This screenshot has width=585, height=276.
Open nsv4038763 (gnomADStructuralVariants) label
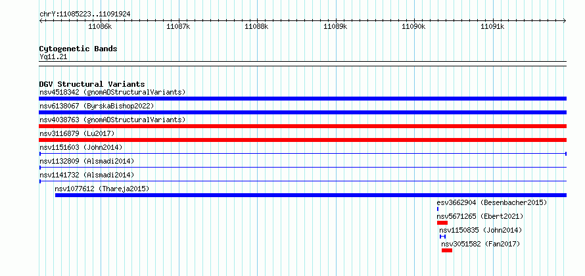[x=112, y=120]
